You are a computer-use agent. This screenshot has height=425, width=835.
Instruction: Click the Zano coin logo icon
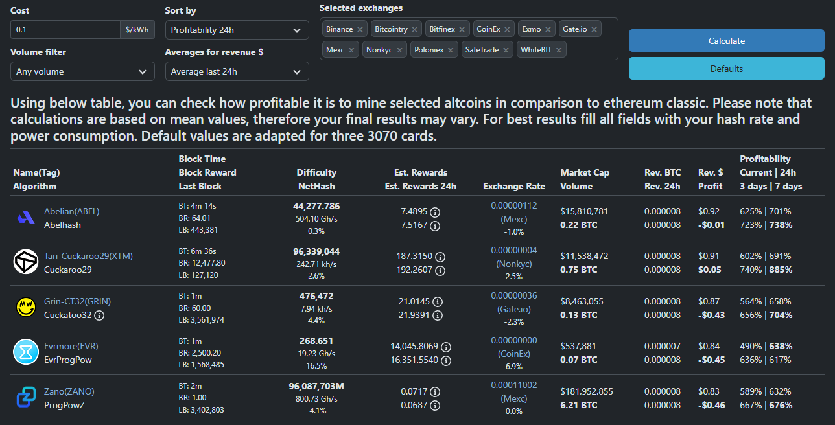pyautogui.click(x=26, y=398)
